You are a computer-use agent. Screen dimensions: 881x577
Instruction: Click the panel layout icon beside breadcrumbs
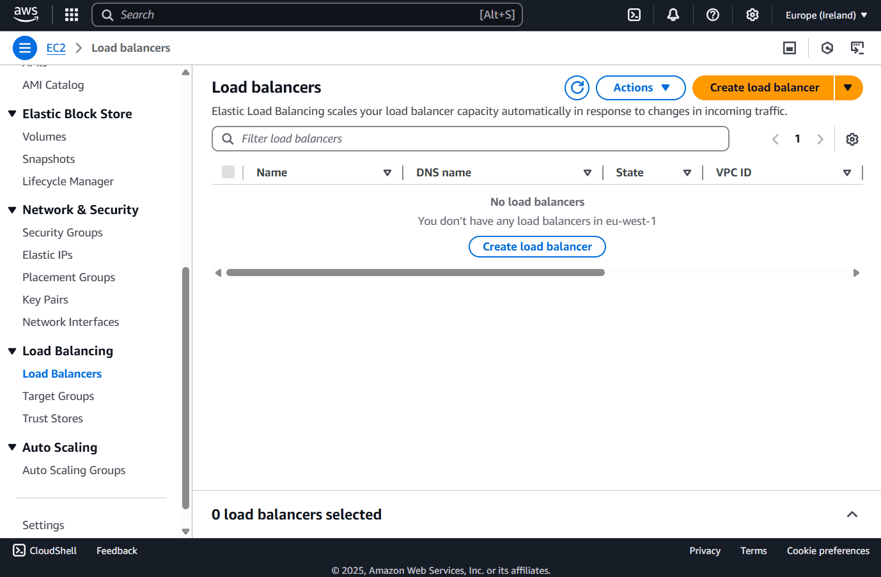[790, 48]
